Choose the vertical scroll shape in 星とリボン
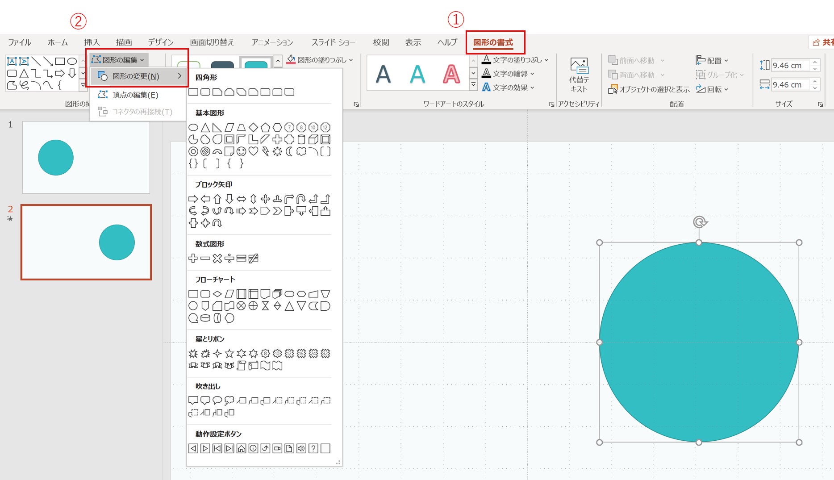 [x=241, y=366]
